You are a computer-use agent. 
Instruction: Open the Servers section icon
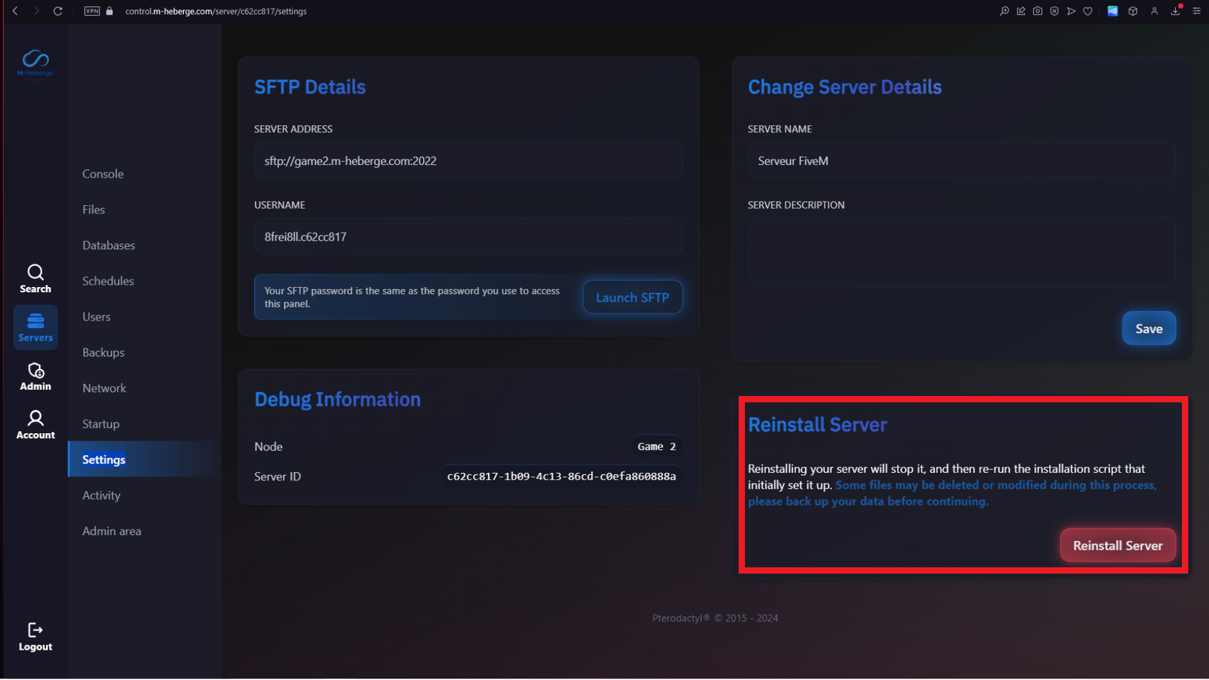coord(35,322)
